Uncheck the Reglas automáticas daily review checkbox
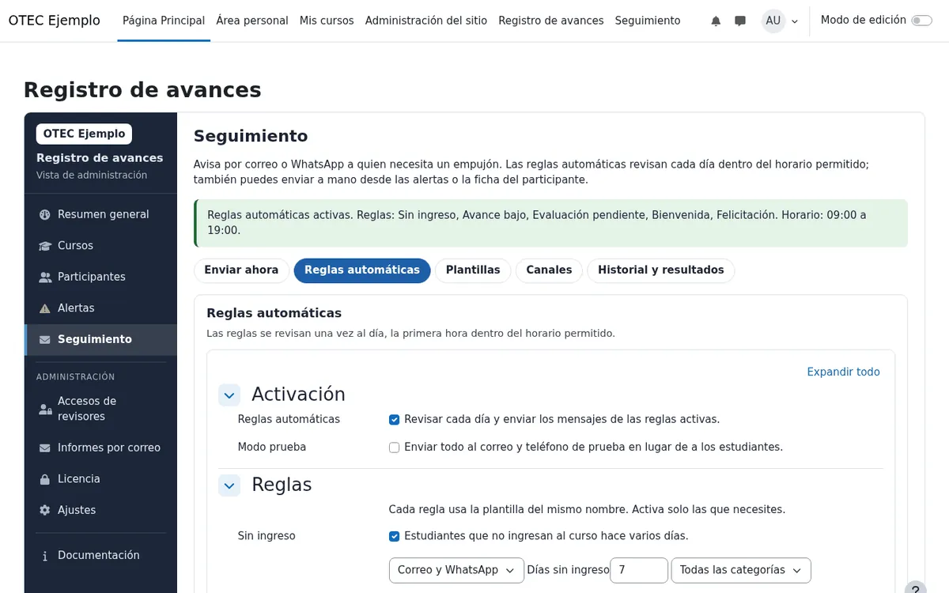This screenshot has height=593, width=949. click(x=394, y=420)
